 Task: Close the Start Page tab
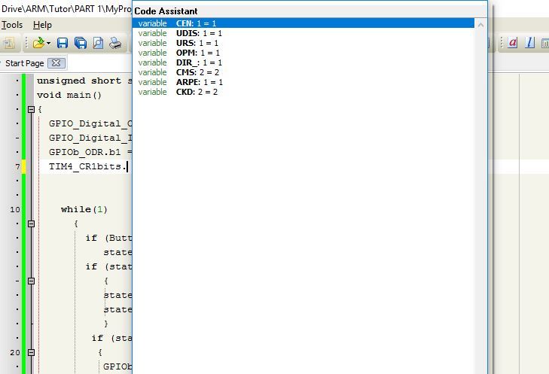56,63
